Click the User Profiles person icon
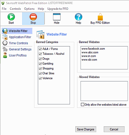The image size is (129, 135). click(5, 55)
